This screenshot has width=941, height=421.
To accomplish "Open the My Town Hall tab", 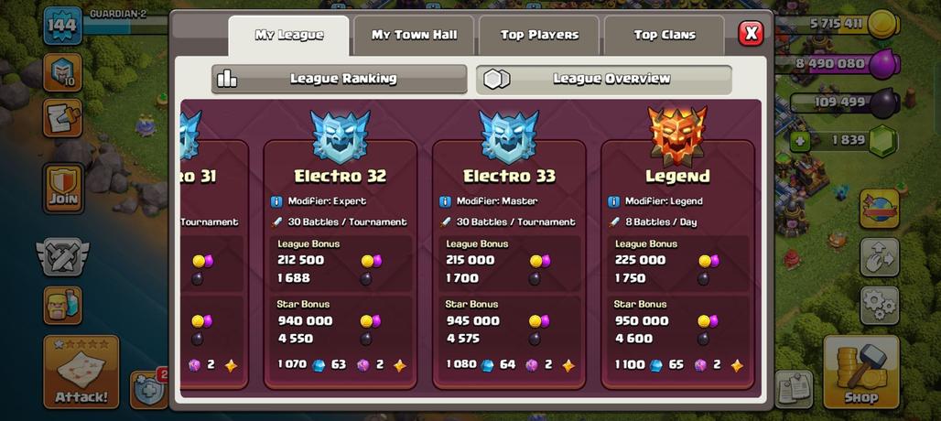I will click(414, 36).
